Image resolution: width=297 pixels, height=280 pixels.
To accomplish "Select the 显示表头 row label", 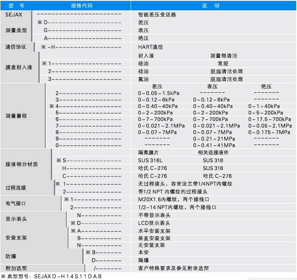I will [16, 219].
